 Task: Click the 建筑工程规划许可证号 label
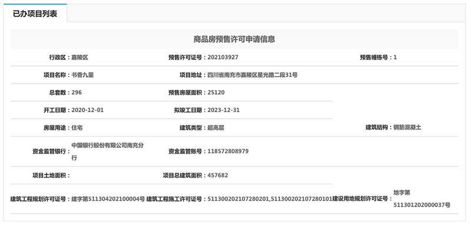click(x=38, y=199)
